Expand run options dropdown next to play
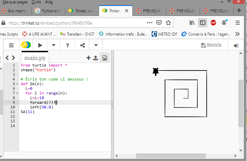The width and height of the screenshot is (247, 161). pyautogui.click(x=54, y=45)
